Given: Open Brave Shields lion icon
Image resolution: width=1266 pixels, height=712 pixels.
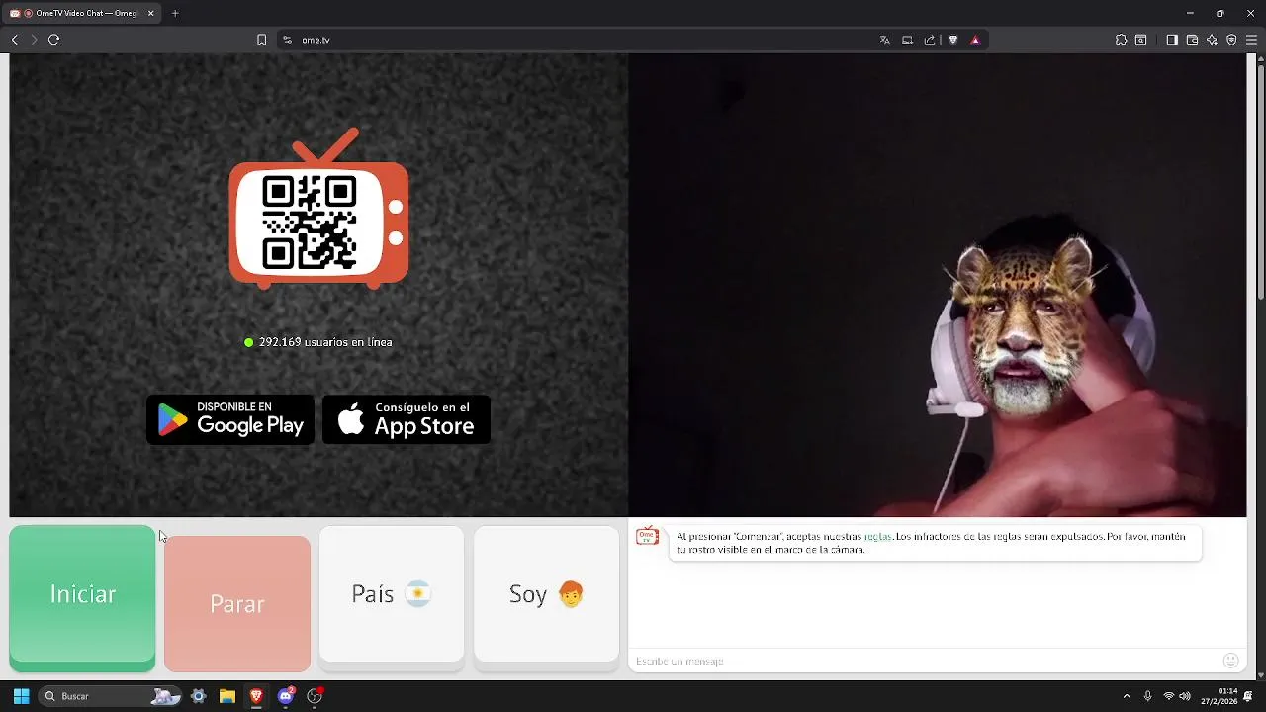Looking at the screenshot, I should (953, 40).
